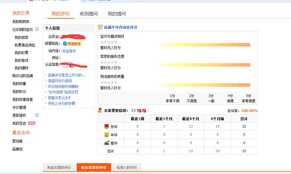The image size is (291, 174).
Task: Click the 5分 非常满意 scale label
Action: click(249, 98)
